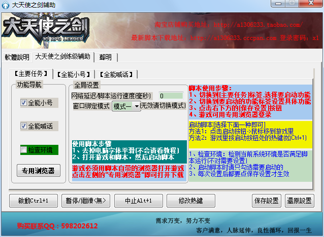Toggle the 全能小号 checkbox

tap(23, 102)
